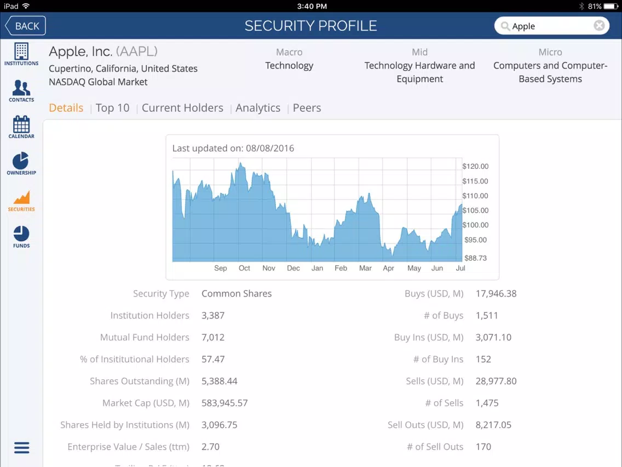
Task: Tap Buys value 17,946.38
Action: tap(496, 293)
